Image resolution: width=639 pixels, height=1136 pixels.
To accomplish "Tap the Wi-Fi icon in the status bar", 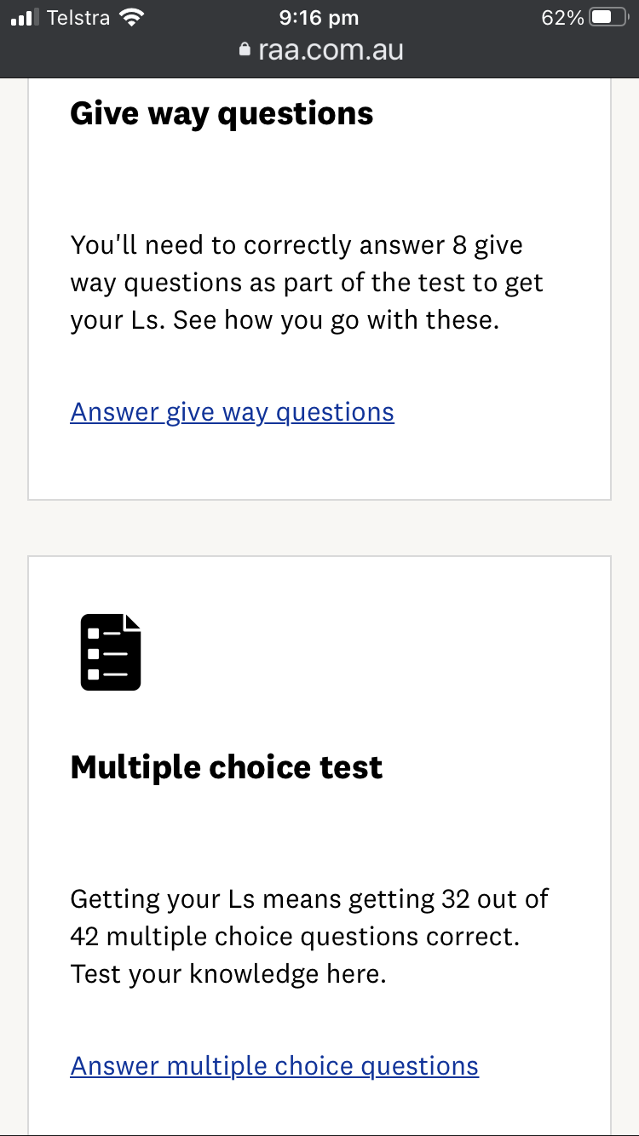I will (x=131, y=17).
